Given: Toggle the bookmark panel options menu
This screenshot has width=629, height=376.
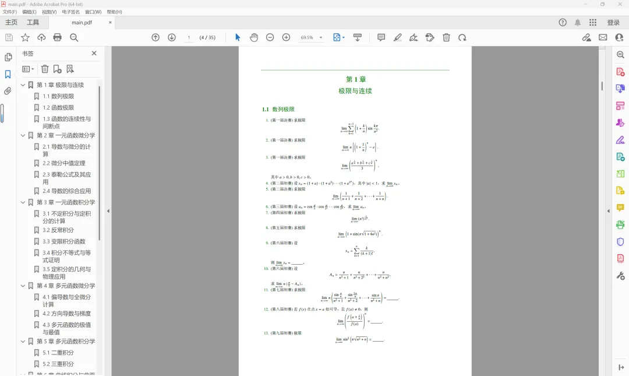Looking at the screenshot, I should (27, 69).
